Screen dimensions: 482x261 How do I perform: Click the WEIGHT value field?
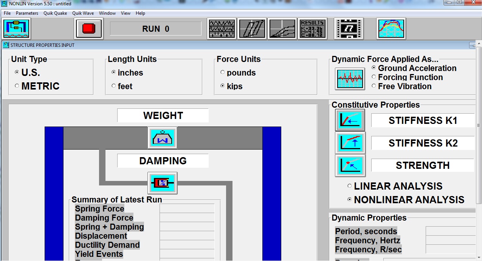click(163, 116)
